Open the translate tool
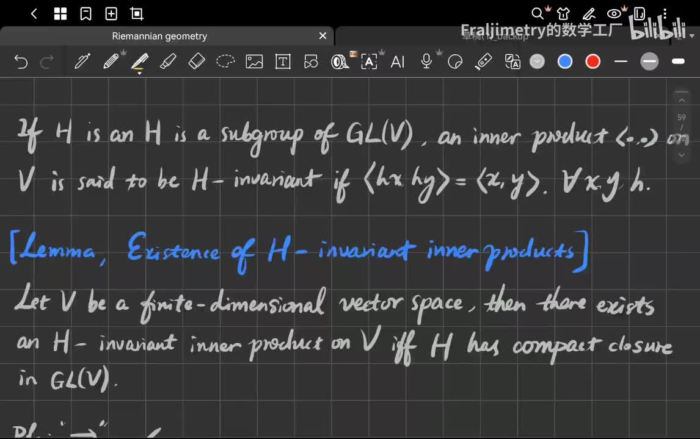This screenshot has width=700, height=439. (x=512, y=62)
